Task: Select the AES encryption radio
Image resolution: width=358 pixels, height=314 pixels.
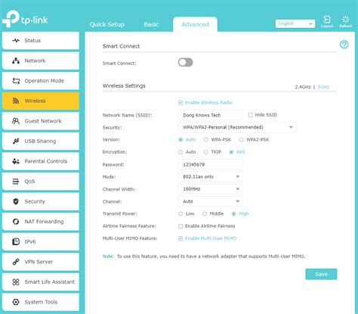Action: [231, 152]
